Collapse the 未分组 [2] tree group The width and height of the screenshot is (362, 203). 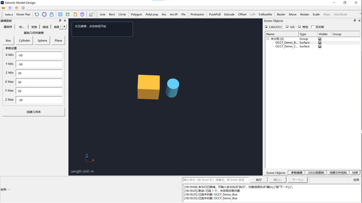(x=268, y=39)
